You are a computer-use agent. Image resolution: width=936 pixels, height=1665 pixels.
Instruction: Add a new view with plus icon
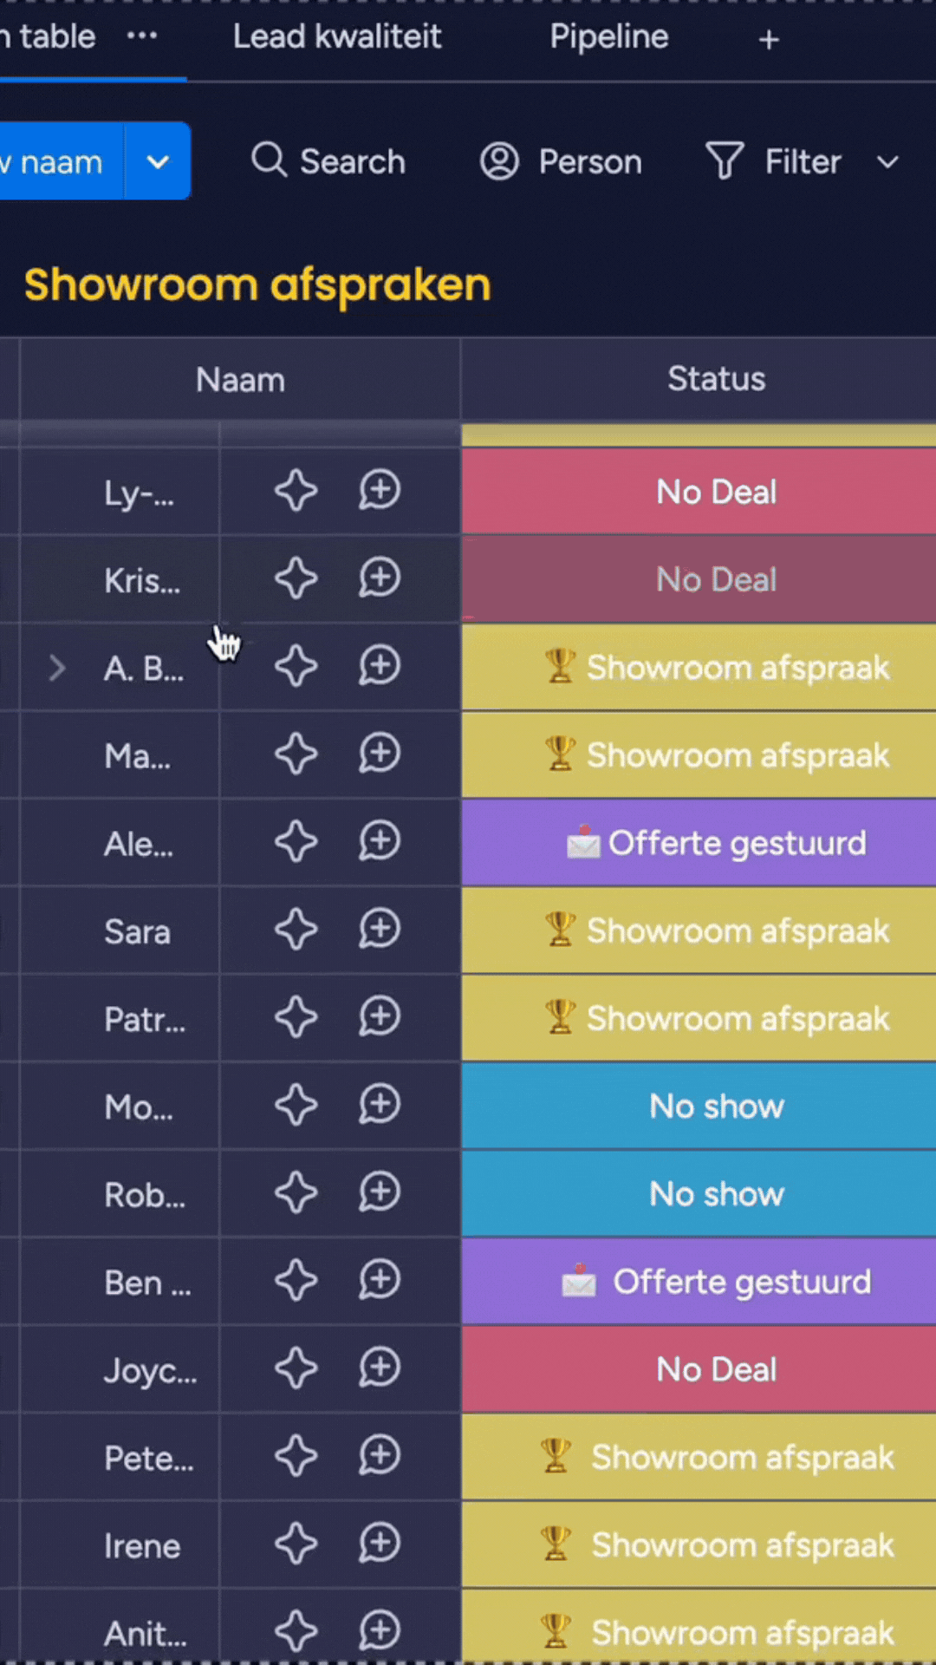[768, 40]
